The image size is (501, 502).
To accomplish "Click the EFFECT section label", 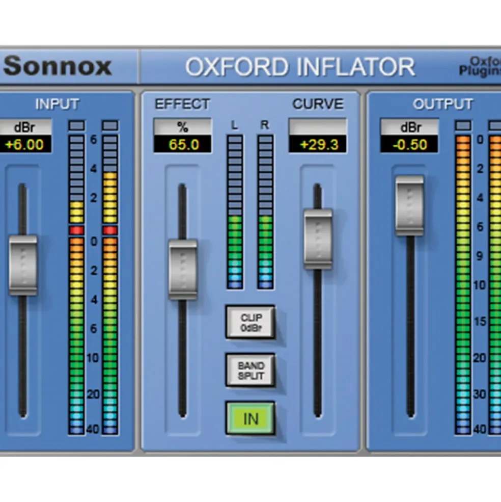I will [182, 104].
